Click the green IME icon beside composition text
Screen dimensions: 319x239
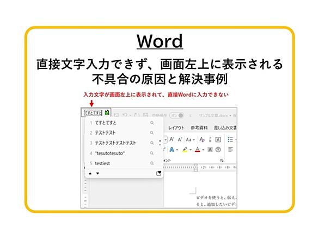[107, 112]
